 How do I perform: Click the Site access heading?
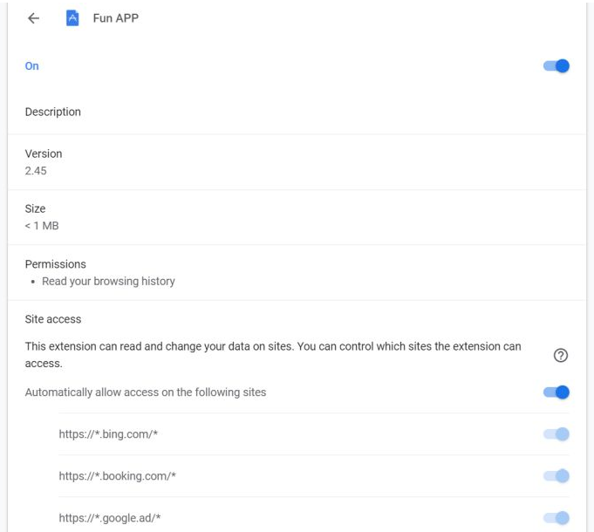(52, 319)
